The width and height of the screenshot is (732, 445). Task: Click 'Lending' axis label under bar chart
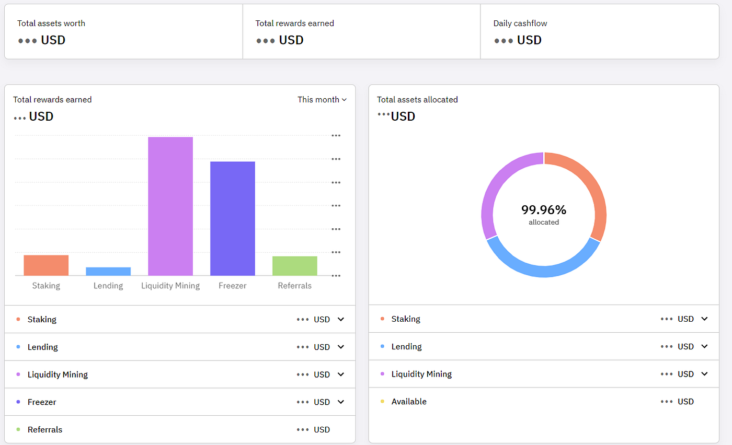pos(108,286)
